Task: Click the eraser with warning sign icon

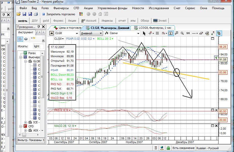Action: (207, 33)
